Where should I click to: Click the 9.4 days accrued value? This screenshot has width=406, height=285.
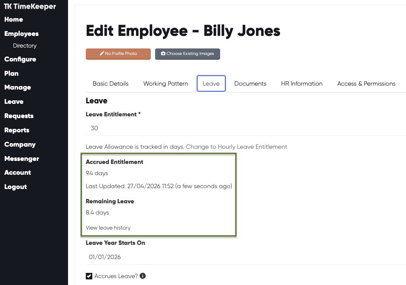point(97,173)
